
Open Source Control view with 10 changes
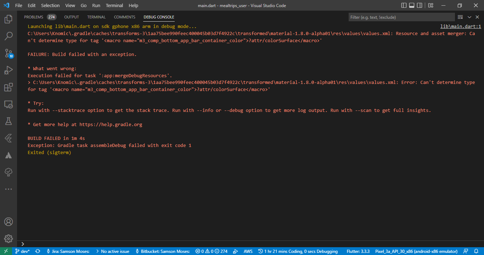[x=9, y=53]
